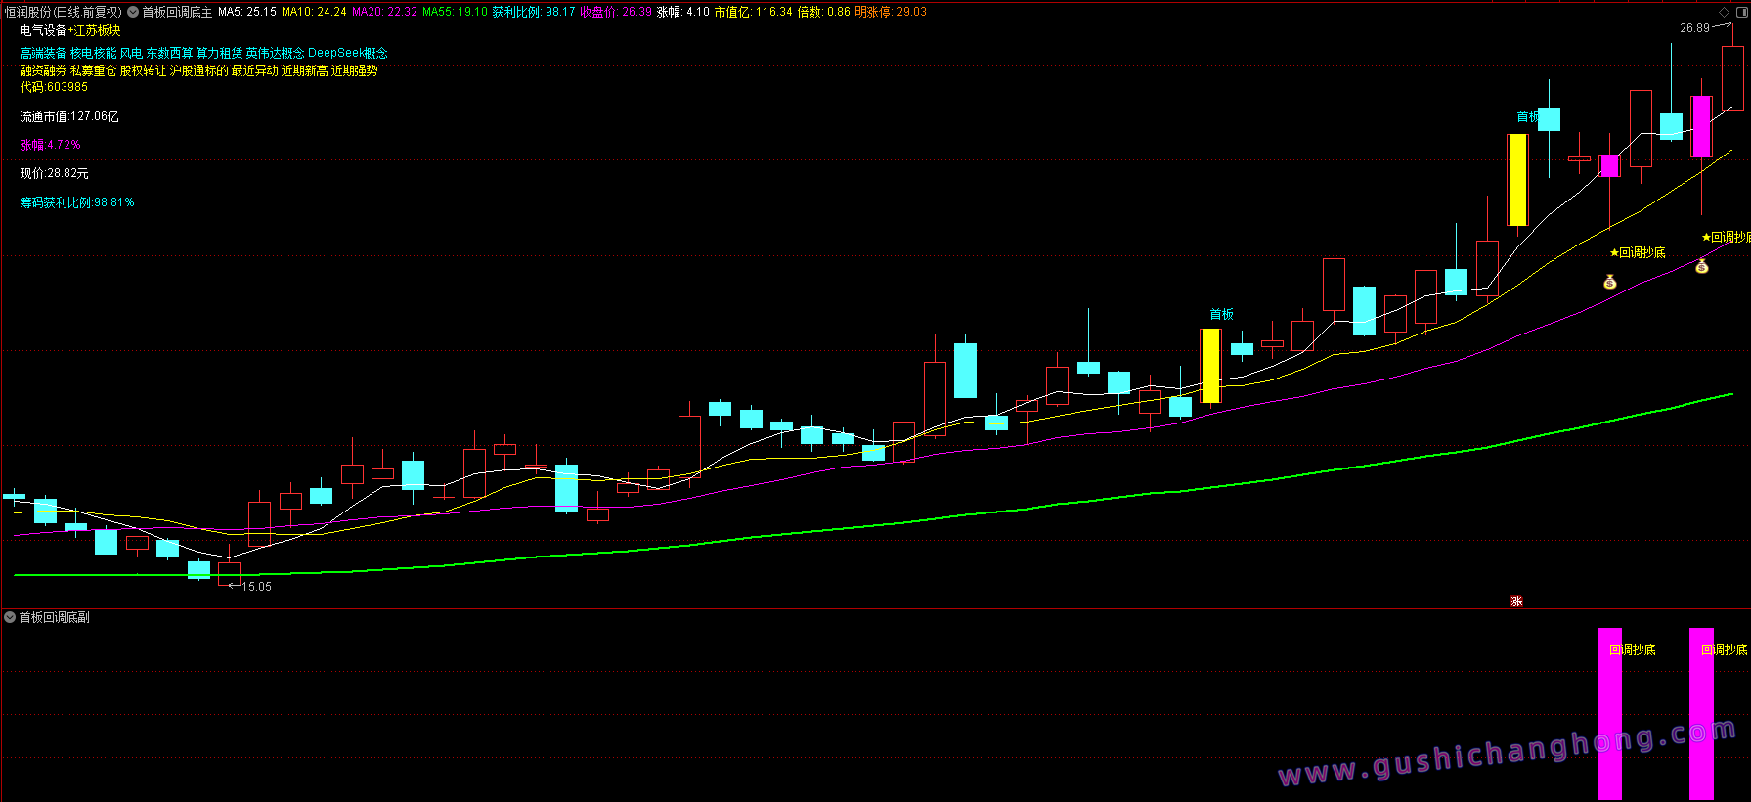
Task: Click the first yellow 首板 candlestick
Action: 1210,365
